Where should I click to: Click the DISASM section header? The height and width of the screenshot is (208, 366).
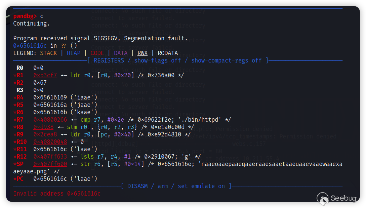tap(176, 186)
